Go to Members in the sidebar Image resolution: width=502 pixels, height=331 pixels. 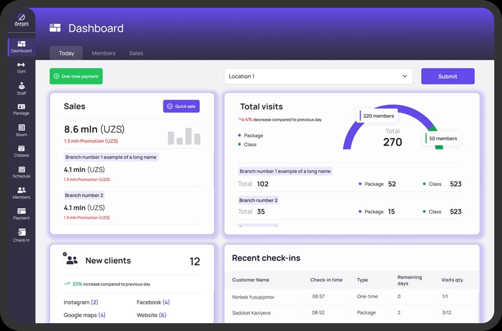pyautogui.click(x=22, y=193)
